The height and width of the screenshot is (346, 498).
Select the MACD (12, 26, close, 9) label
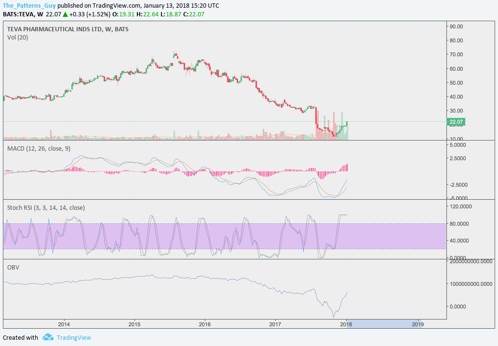[39, 148]
